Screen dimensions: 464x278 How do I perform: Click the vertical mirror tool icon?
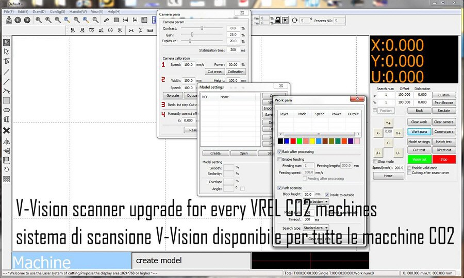point(6,151)
